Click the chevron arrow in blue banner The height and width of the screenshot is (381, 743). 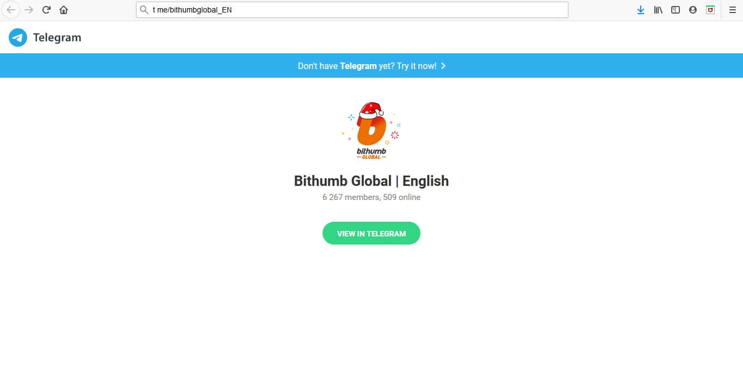click(x=443, y=66)
